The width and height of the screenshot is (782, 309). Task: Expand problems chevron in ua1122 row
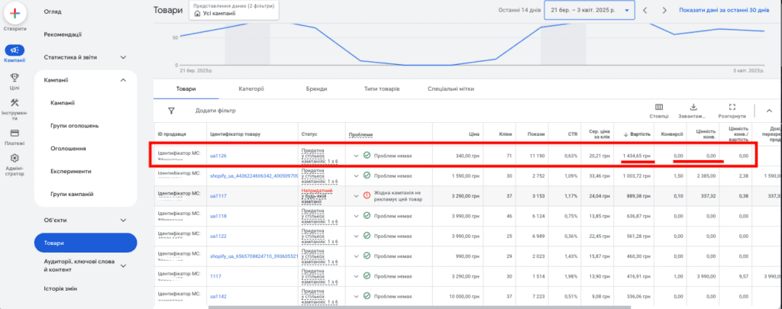(x=356, y=236)
